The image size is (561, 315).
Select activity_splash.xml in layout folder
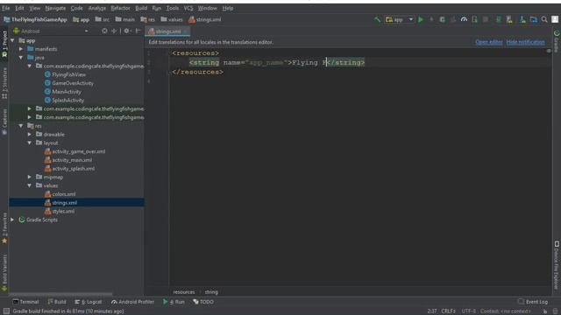pos(74,169)
